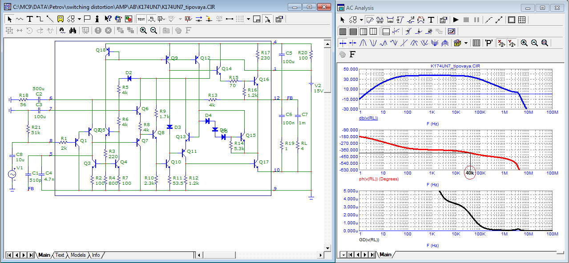The width and height of the screenshot is (569, 263).
Task: Expand the shapes dropdown in schematic toolbar
Action: pos(79,19)
